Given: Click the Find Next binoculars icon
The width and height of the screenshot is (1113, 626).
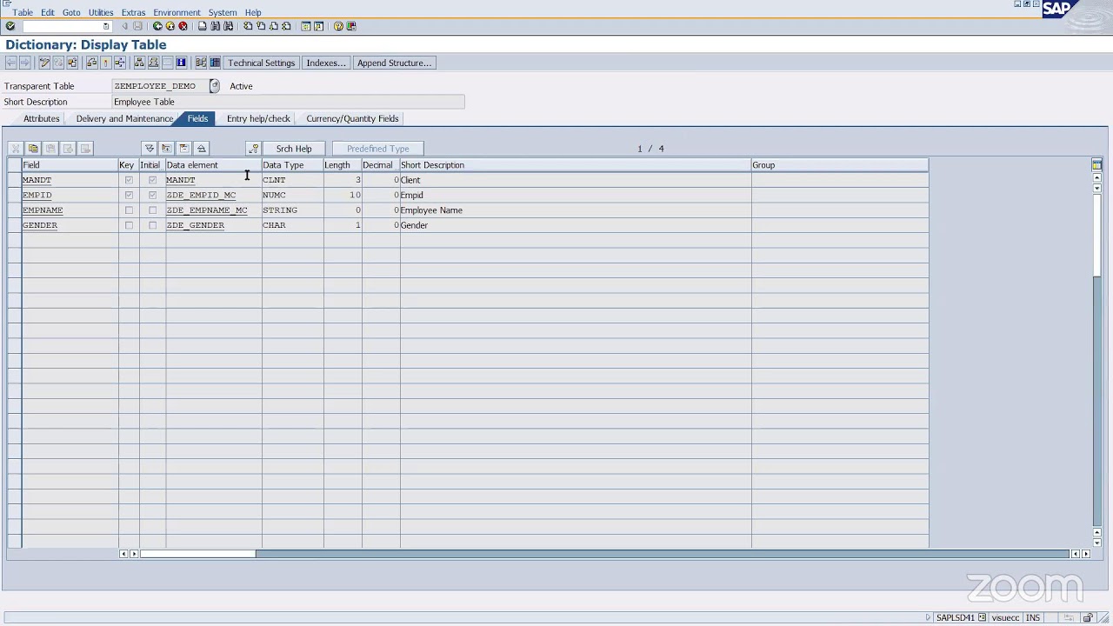Looking at the screenshot, I should pos(229,26).
